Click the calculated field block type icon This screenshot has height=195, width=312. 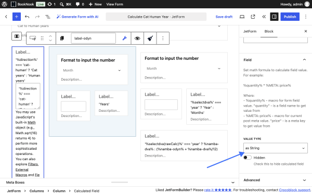[x=33, y=38]
